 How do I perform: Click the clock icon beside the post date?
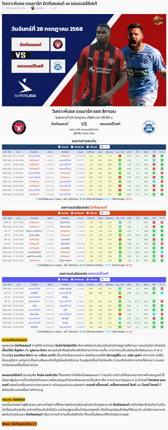click(x=3, y=8)
